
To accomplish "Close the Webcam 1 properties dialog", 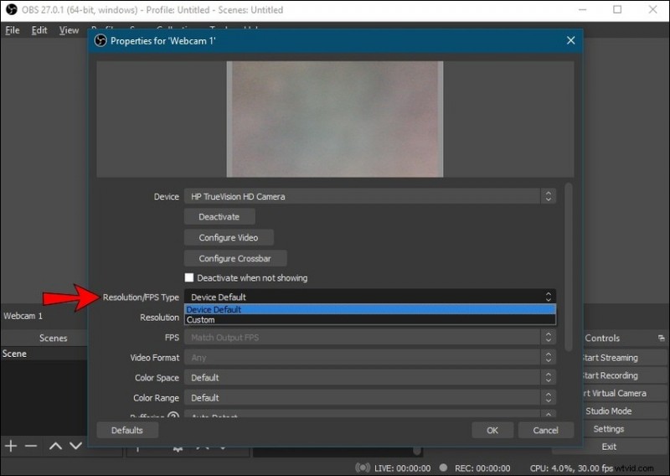I will pos(570,40).
